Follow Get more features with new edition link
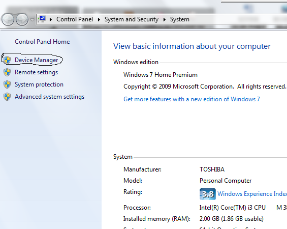The width and height of the screenshot is (287, 229). [192, 99]
